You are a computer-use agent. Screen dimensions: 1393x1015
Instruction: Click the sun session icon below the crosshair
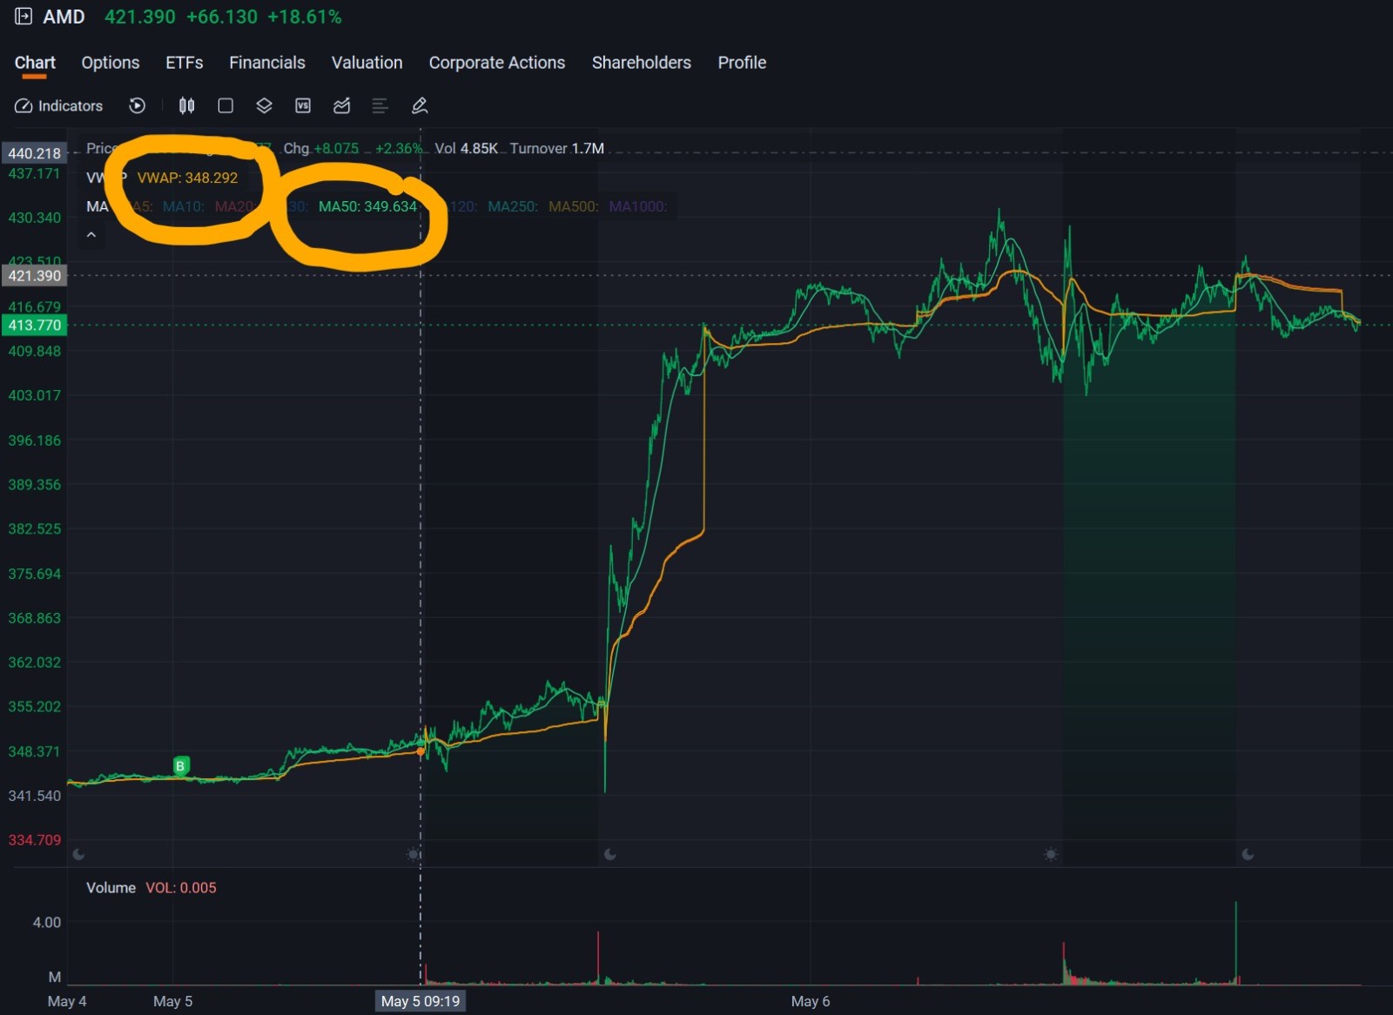[414, 855]
